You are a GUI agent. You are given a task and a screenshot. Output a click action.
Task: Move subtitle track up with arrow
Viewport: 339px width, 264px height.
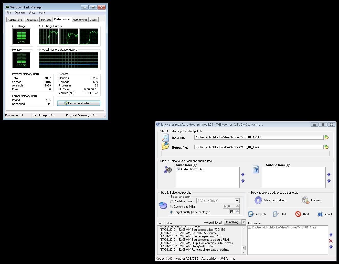coord(329,175)
